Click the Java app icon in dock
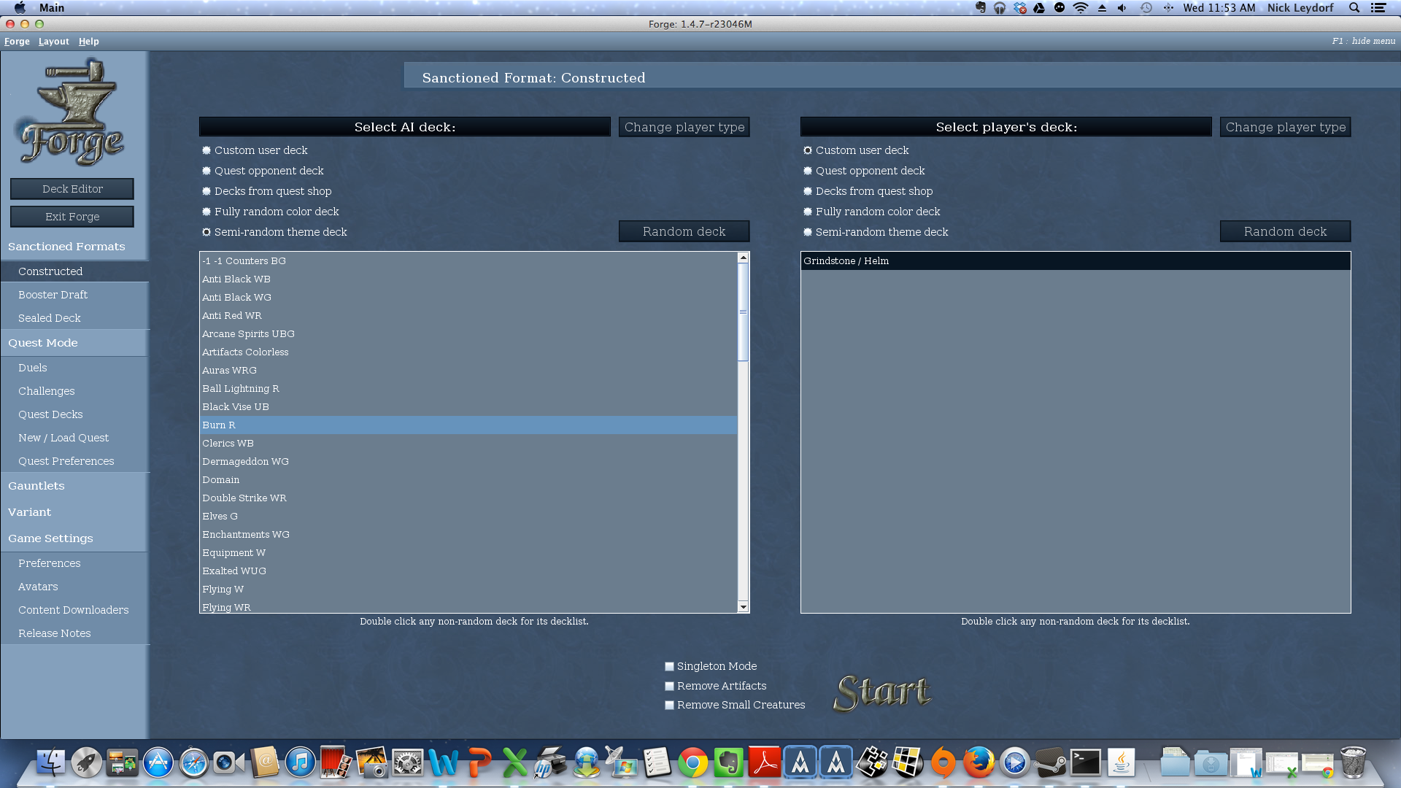Viewport: 1401px width, 788px height. coord(1122,762)
